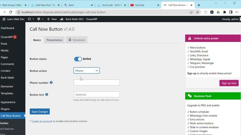
Task: Open Dashboard in the sidebar
Action: pyautogui.click(x=8, y=28)
